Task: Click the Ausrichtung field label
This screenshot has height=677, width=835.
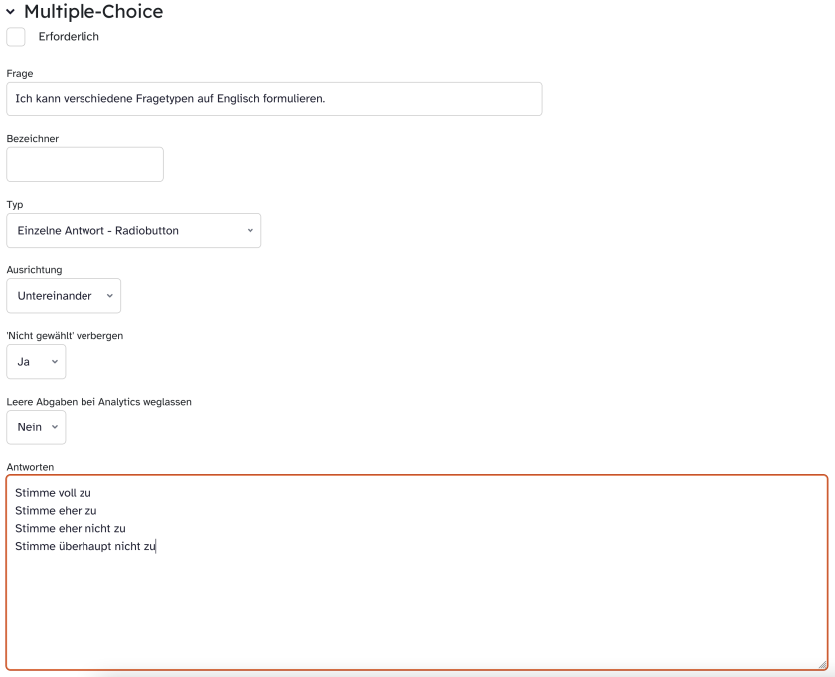Action: [x=34, y=270]
